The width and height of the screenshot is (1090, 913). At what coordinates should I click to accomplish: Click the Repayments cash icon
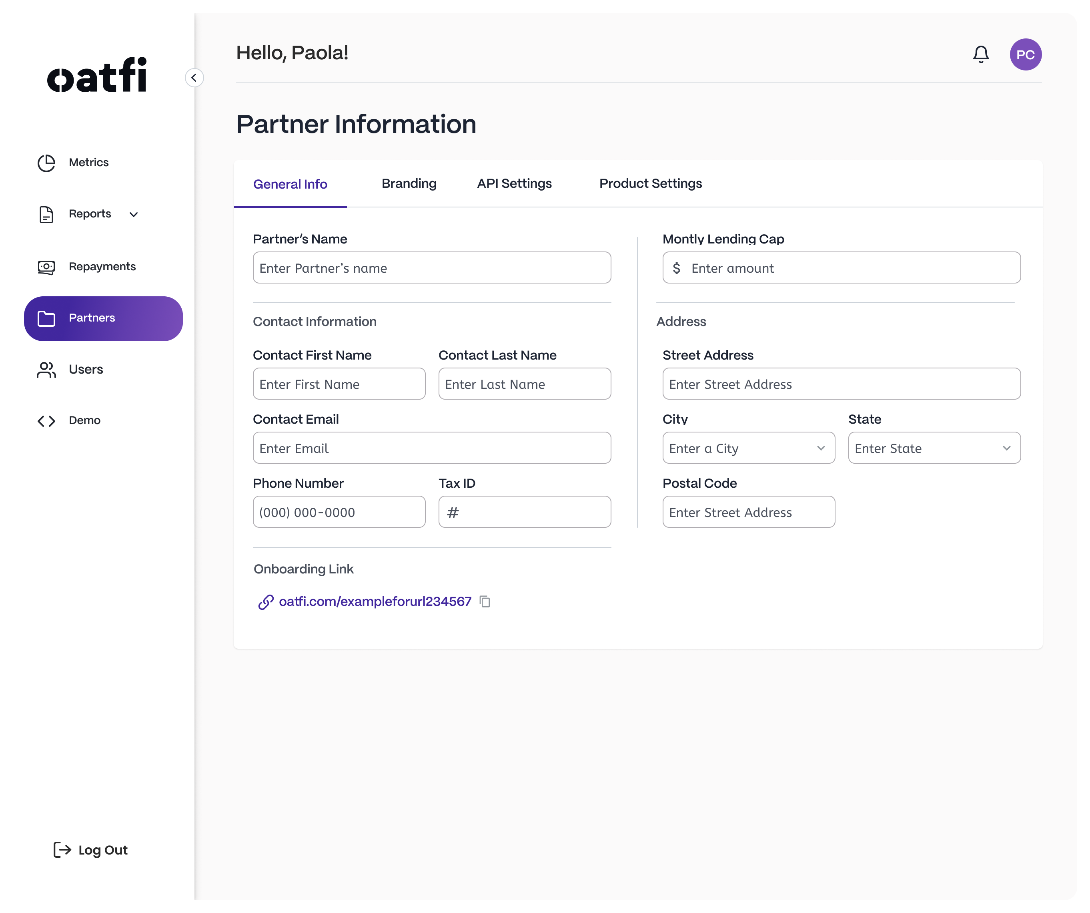click(x=46, y=267)
